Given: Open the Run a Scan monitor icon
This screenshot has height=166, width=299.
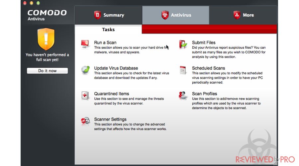Looking at the screenshot, I should (x=85, y=44).
